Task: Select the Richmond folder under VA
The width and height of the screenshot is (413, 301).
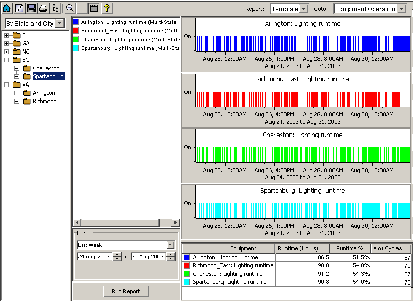Action: pyautogui.click(x=44, y=101)
